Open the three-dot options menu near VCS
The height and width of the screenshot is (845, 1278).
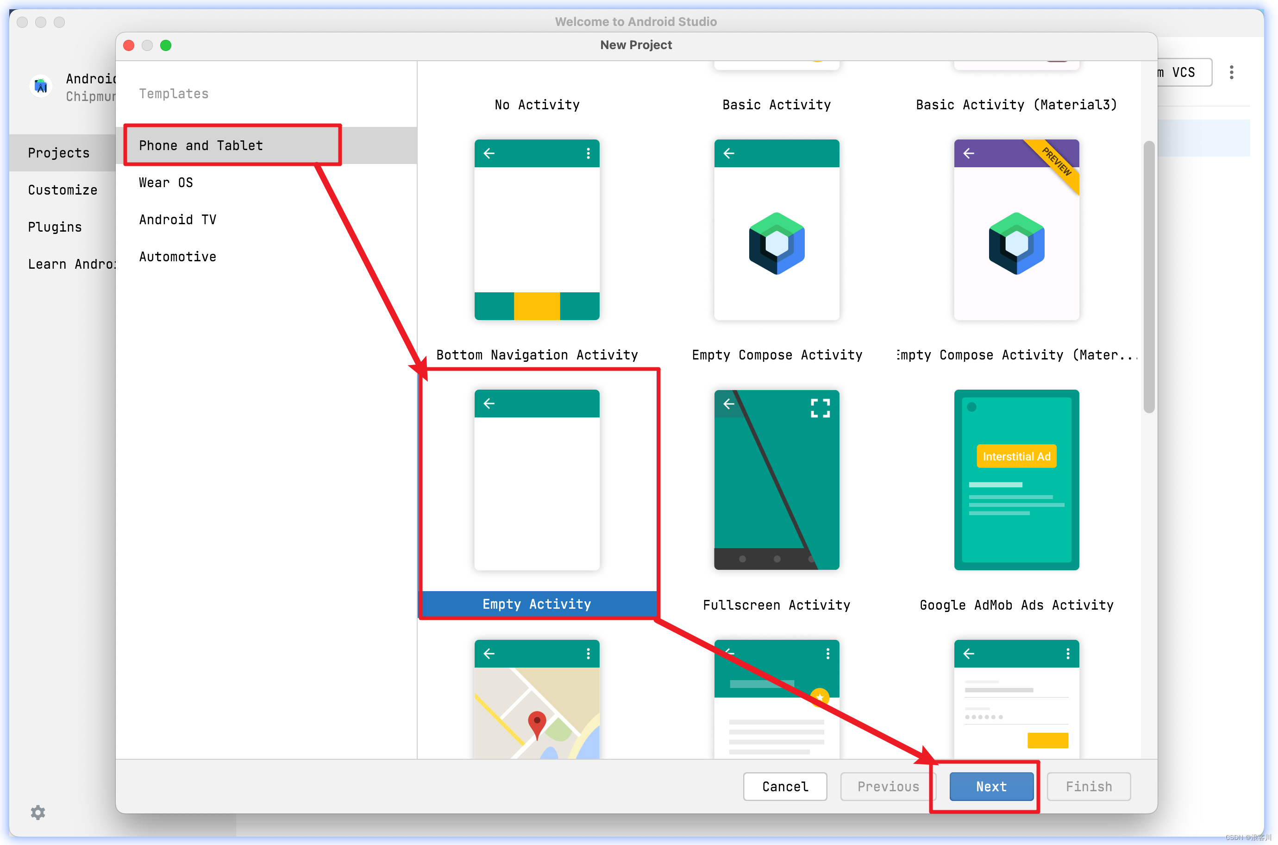(x=1231, y=72)
